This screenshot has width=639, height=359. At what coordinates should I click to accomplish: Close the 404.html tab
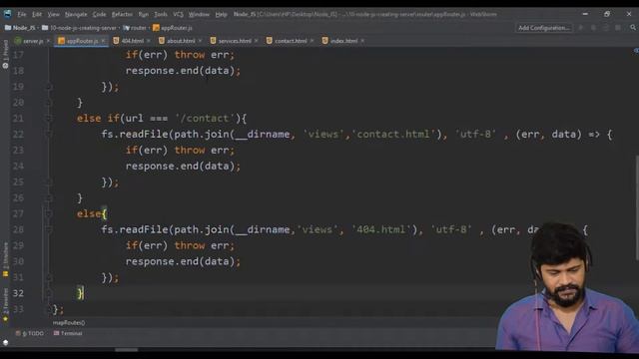click(x=149, y=41)
